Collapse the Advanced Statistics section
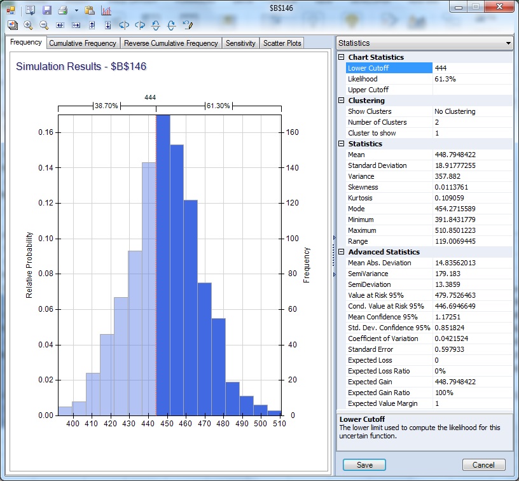This screenshot has width=519, height=481. (342, 252)
